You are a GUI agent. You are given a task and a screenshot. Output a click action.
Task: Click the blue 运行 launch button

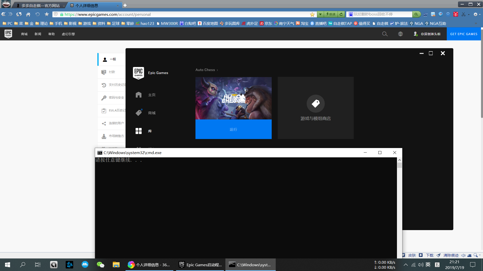pos(233,129)
